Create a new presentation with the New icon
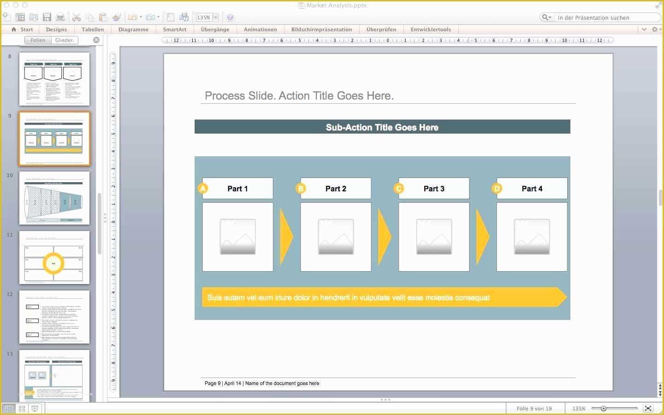The height and width of the screenshot is (415, 664). (x=7, y=17)
